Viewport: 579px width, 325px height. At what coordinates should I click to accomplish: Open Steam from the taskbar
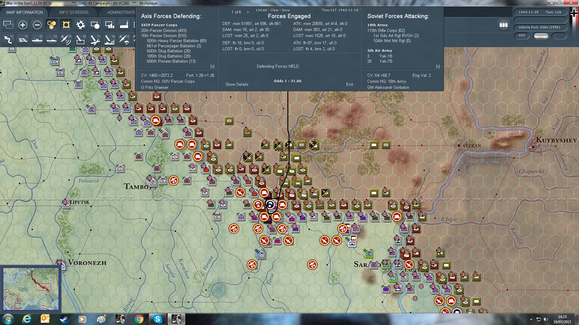point(64,319)
